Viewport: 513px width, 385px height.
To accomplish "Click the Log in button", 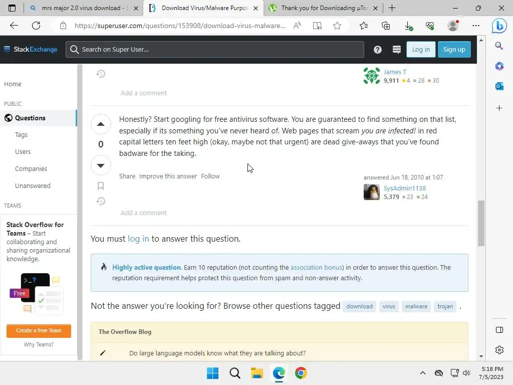I will pos(421,50).
